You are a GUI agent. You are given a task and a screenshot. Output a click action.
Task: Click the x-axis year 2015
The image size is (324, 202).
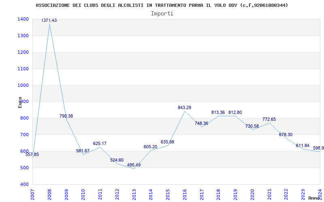168,195
